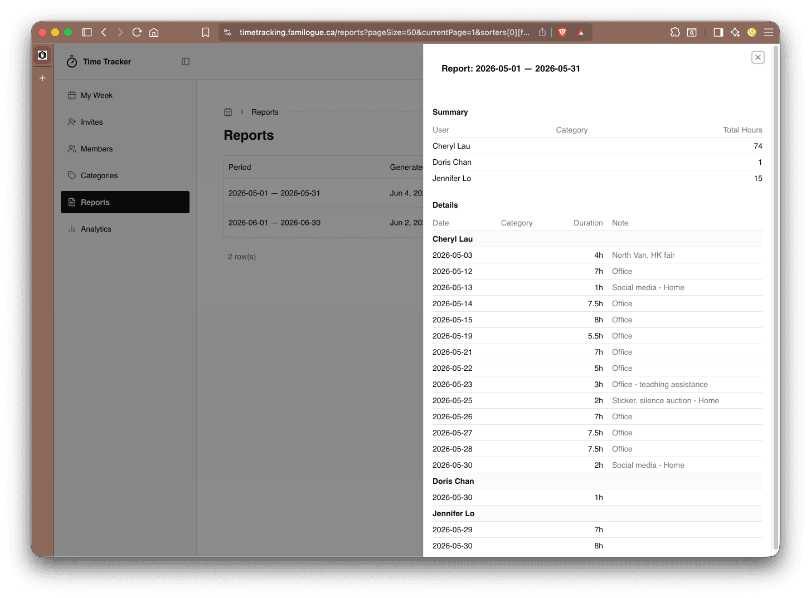Open Brave Shields icon
Viewport: 811px width, 598px height.
(x=562, y=32)
